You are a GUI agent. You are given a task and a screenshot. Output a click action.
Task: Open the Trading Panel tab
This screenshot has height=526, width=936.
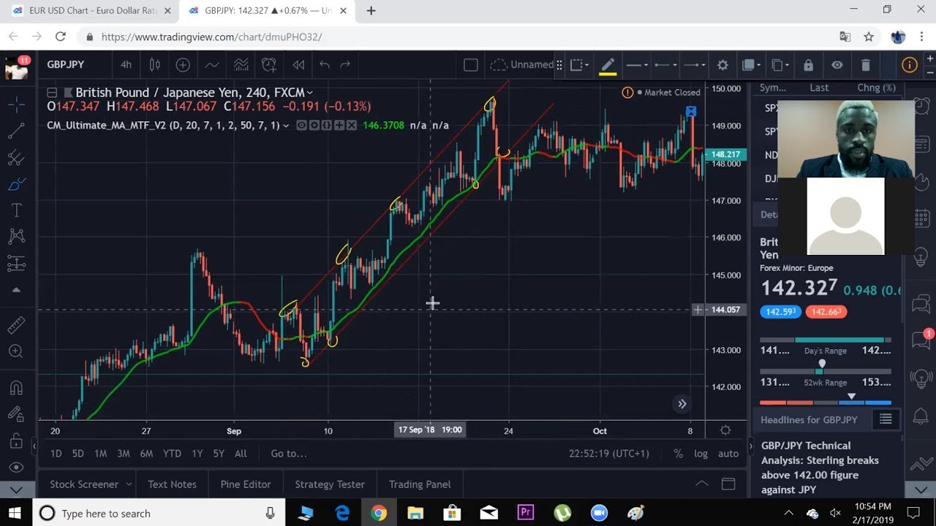click(420, 484)
